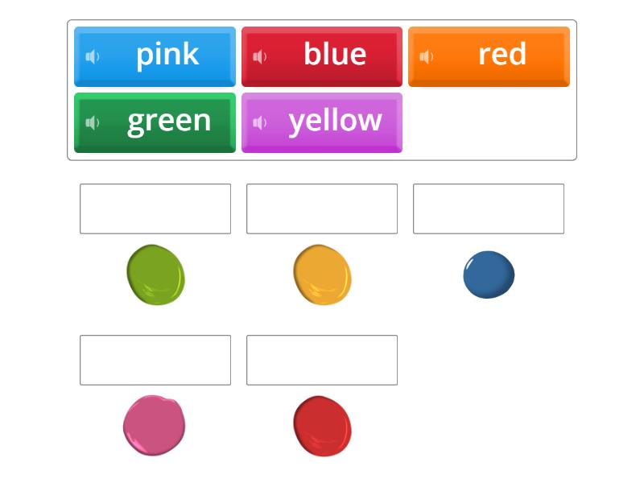Select the blue paint blob
The width and height of the screenshot is (644, 483).
pos(489,275)
